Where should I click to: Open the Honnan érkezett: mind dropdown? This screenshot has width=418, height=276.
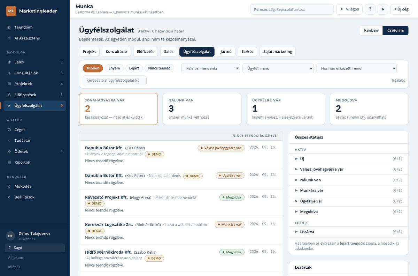pos(356,68)
